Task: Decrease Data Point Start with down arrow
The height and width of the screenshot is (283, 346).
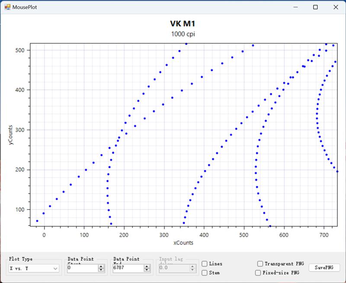Action: click(101, 270)
